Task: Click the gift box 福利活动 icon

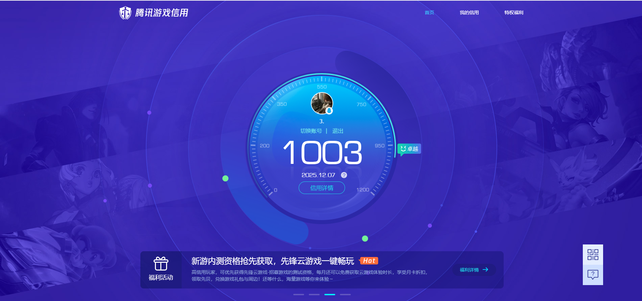Action: click(x=161, y=263)
